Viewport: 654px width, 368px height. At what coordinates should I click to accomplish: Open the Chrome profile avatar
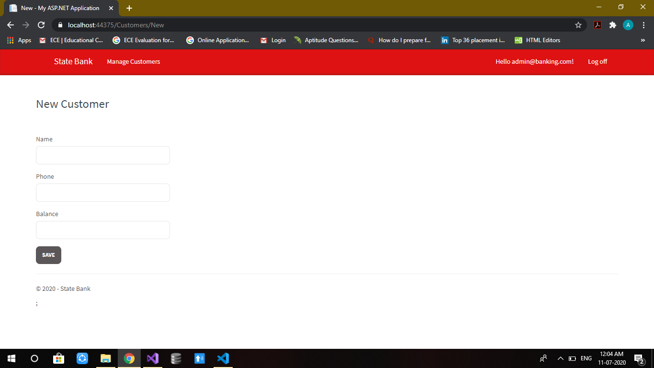[x=628, y=25]
